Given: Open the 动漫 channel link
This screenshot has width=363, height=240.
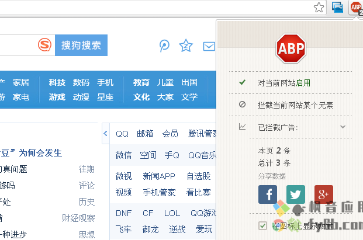Looking at the screenshot, I should pyautogui.click(x=81, y=97).
